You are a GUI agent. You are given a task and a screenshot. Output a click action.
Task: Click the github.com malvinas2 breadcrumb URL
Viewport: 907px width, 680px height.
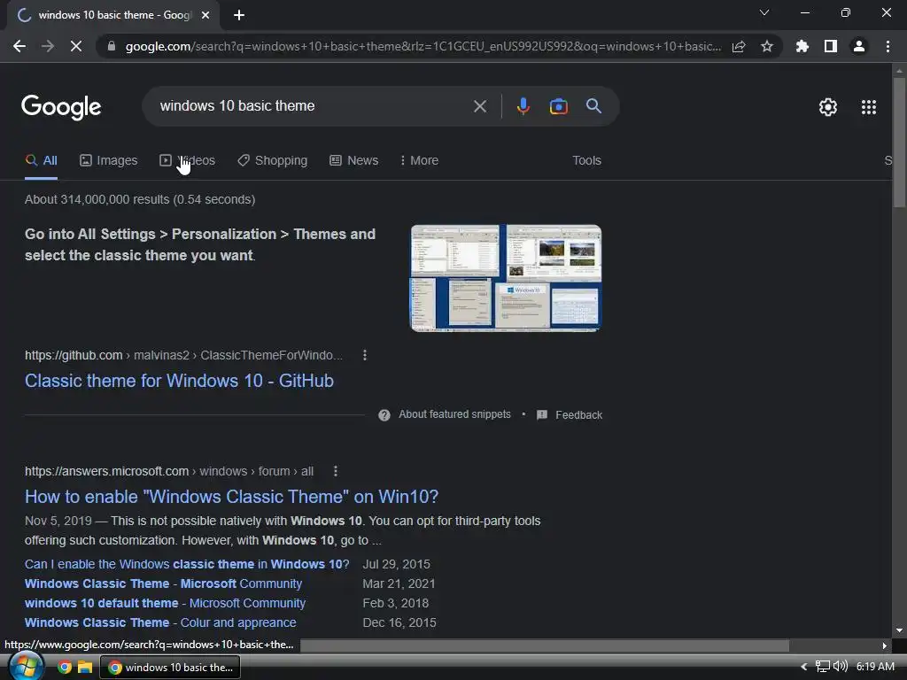tap(184, 355)
